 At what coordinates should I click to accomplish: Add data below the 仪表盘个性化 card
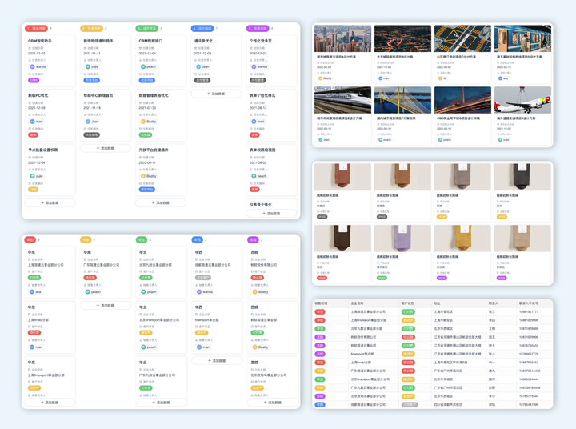(x=272, y=213)
